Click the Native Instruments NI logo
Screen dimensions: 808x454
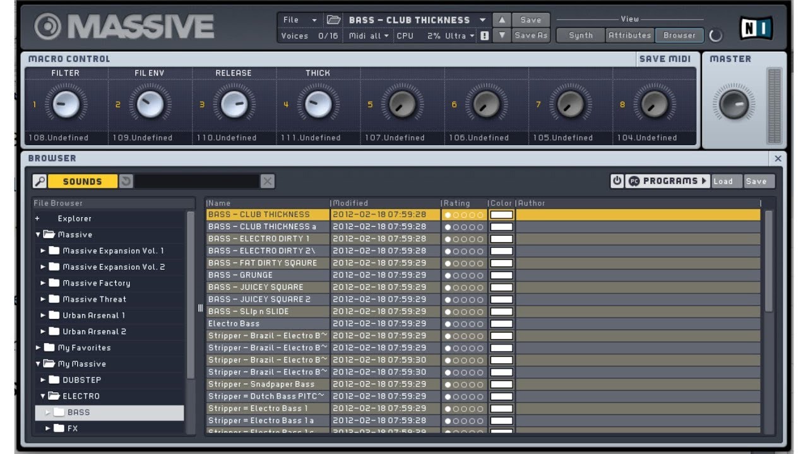tap(756, 28)
